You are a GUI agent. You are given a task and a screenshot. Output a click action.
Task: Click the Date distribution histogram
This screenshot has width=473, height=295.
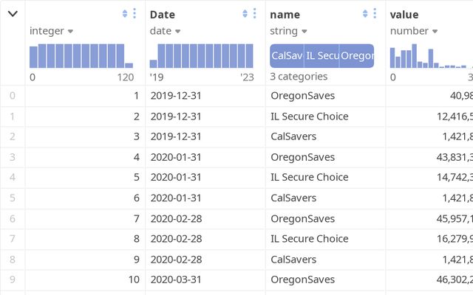click(202, 56)
